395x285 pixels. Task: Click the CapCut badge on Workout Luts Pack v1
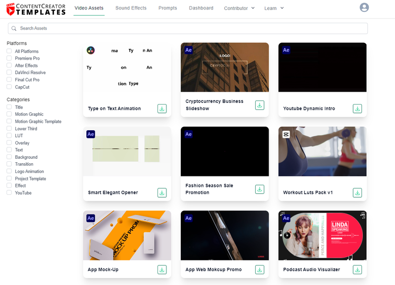(x=286, y=133)
